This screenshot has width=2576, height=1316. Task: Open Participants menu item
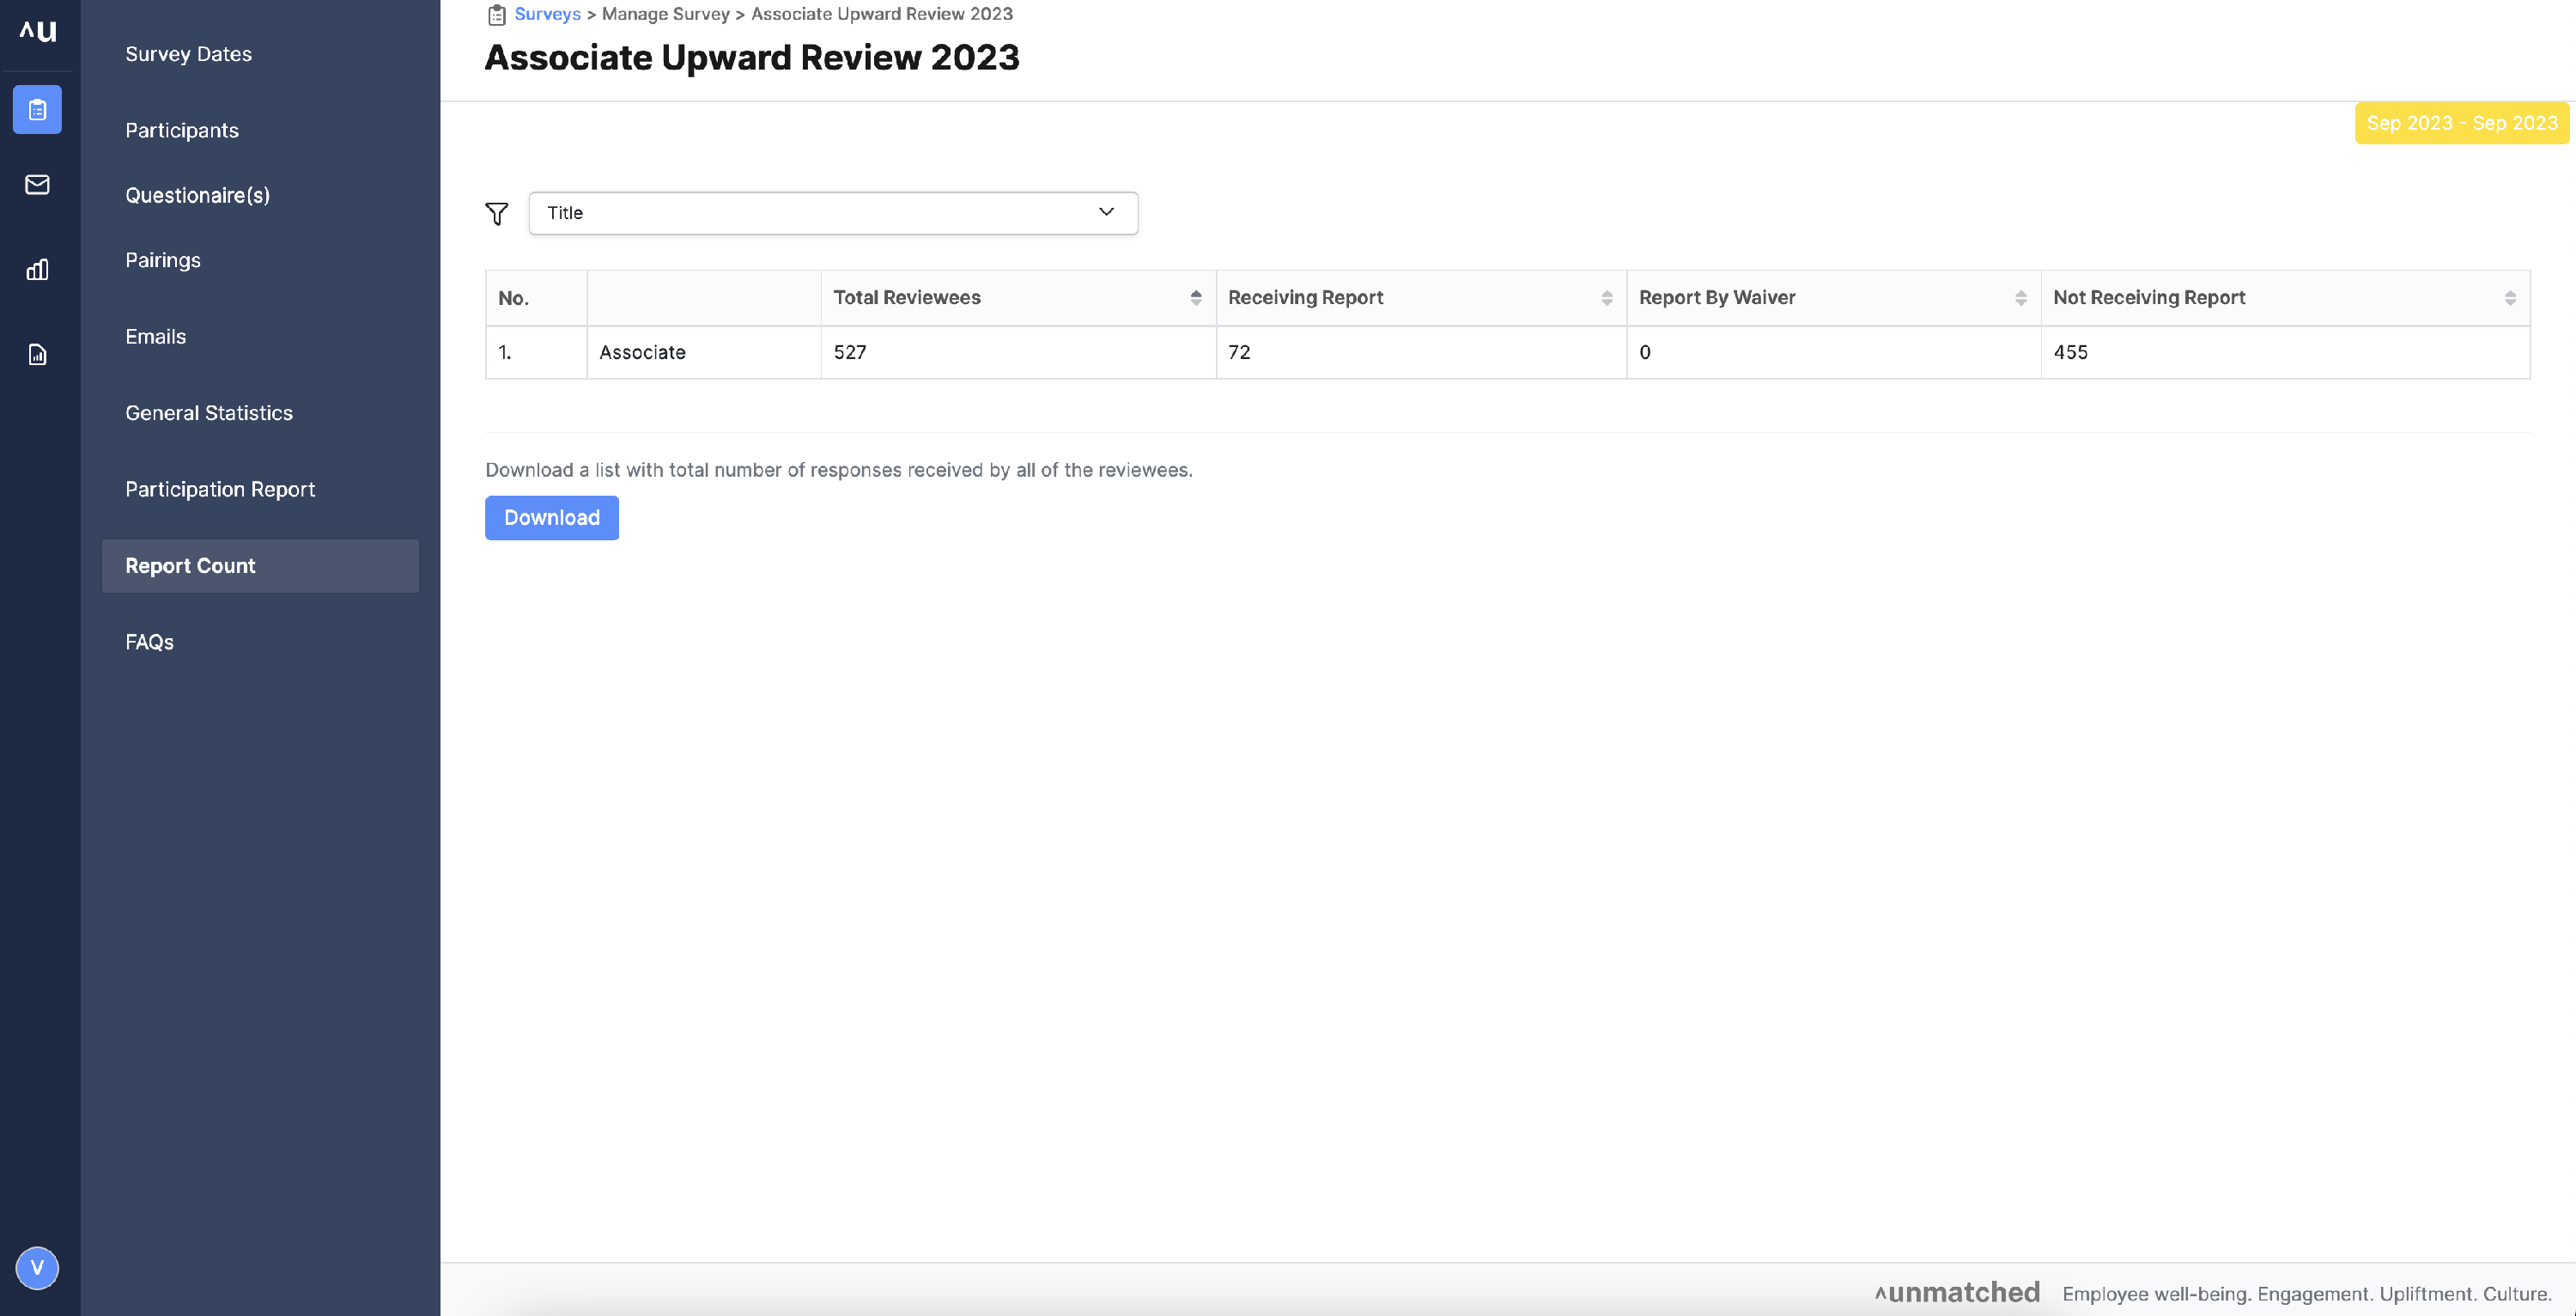[x=182, y=130]
